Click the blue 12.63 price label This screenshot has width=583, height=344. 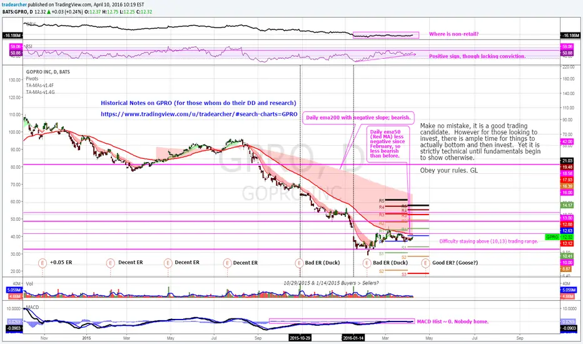[567, 231]
